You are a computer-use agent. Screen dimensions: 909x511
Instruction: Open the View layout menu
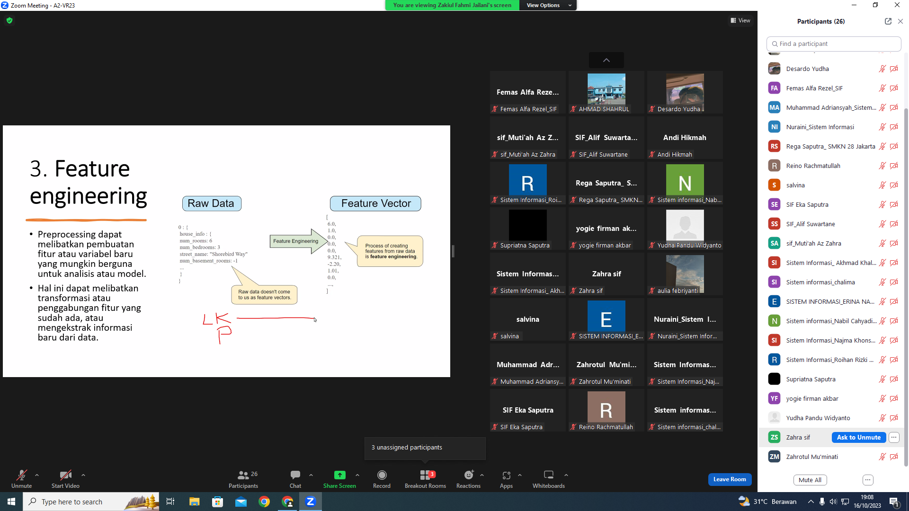(x=740, y=20)
